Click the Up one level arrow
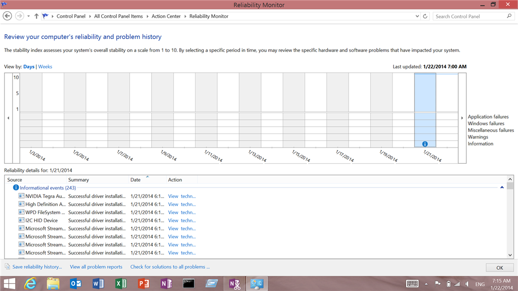 [x=36, y=16]
